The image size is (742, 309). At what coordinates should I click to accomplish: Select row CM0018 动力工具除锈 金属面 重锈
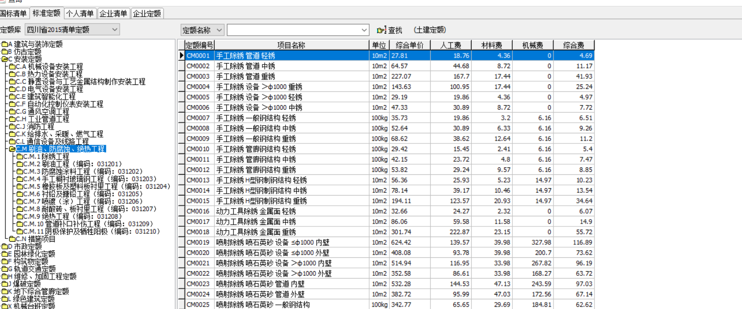coord(389,232)
